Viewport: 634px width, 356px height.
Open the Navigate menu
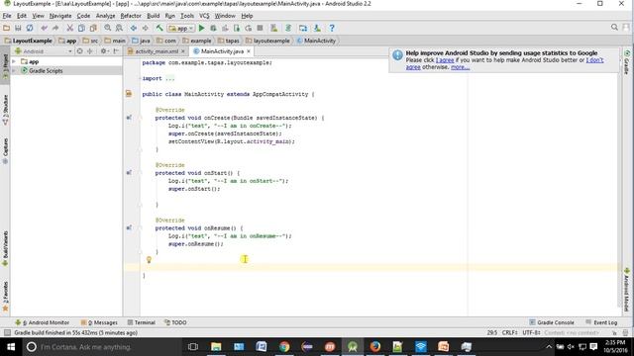coord(60,16)
